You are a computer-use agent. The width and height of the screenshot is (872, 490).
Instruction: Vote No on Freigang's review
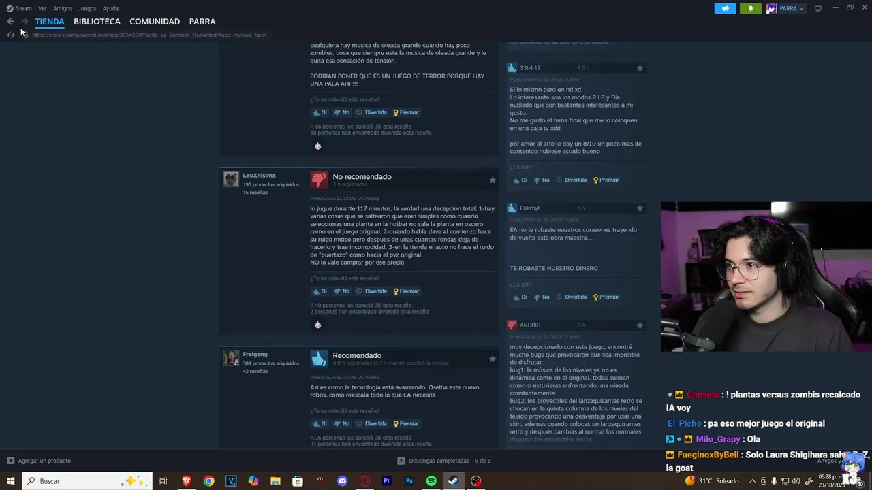(x=342, y=424)
